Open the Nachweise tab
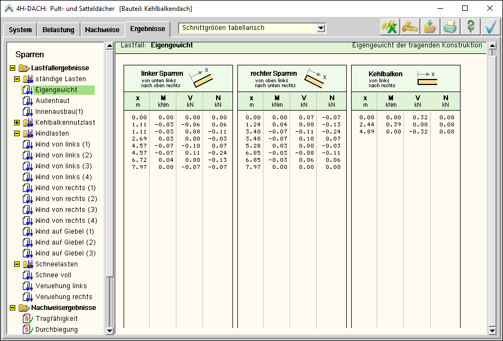 (102, 30)
